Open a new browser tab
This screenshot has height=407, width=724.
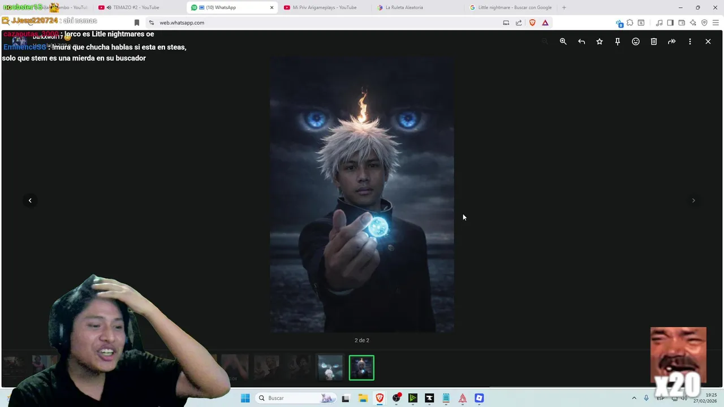(564, 7)
